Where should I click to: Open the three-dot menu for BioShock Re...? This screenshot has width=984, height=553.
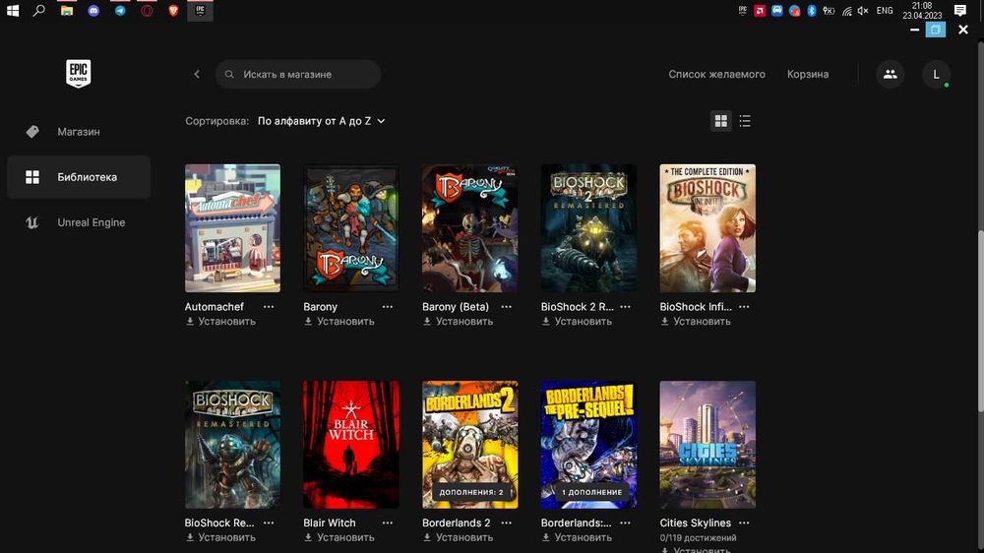269,522
